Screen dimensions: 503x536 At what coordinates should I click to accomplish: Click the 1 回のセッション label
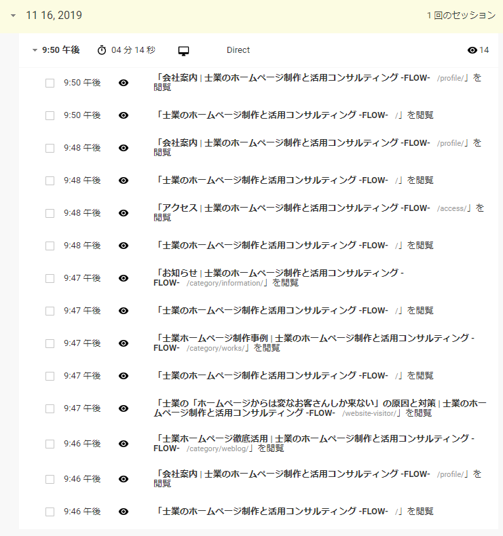coord(461,16)
